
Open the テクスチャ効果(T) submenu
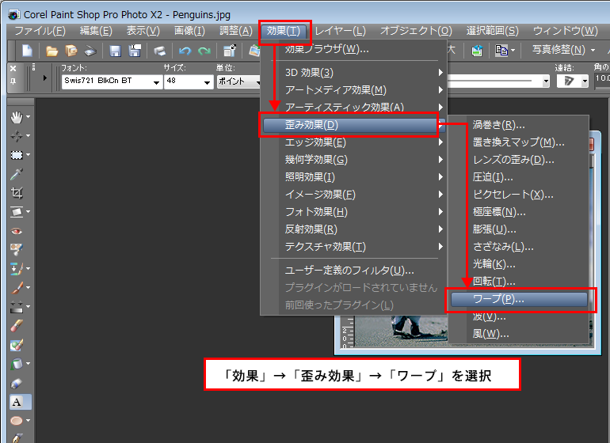354,247
